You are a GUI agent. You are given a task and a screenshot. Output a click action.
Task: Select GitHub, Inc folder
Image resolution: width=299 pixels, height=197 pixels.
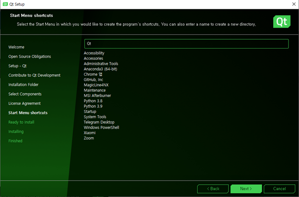pyautogui.click(x=93, y=80)
